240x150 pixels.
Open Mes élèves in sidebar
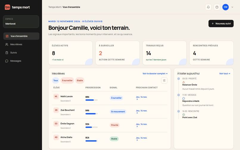tap(21, 44)
